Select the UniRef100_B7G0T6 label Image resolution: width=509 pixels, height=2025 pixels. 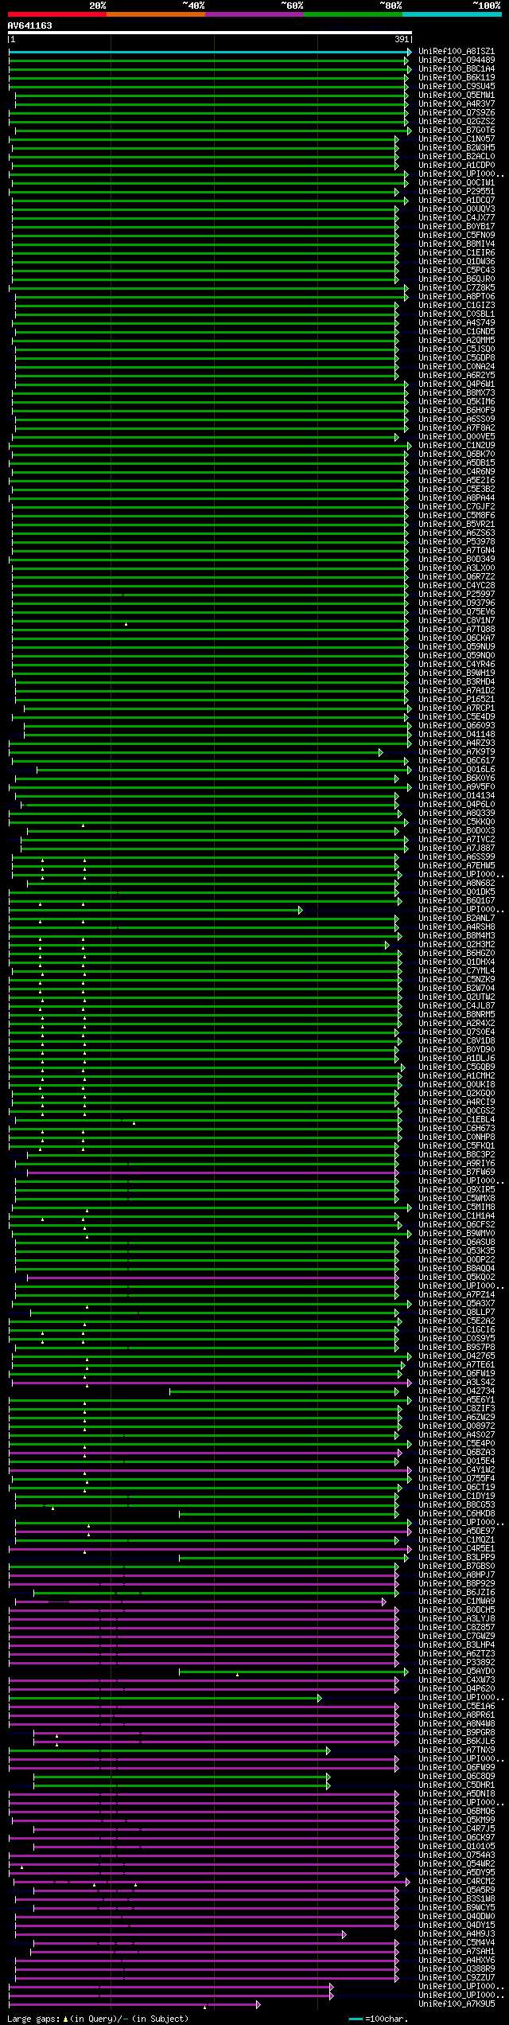pos(457,131)
